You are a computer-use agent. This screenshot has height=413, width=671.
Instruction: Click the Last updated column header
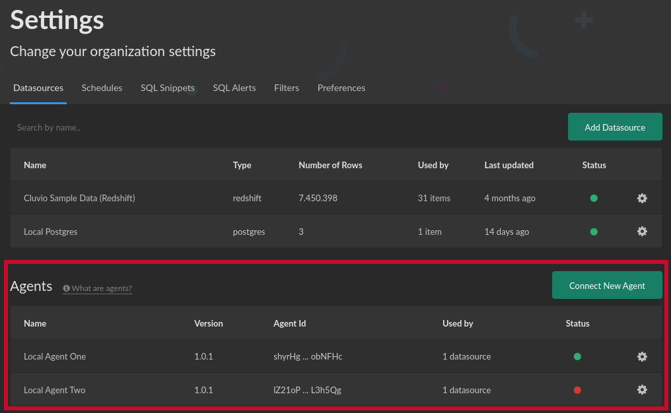509,165
